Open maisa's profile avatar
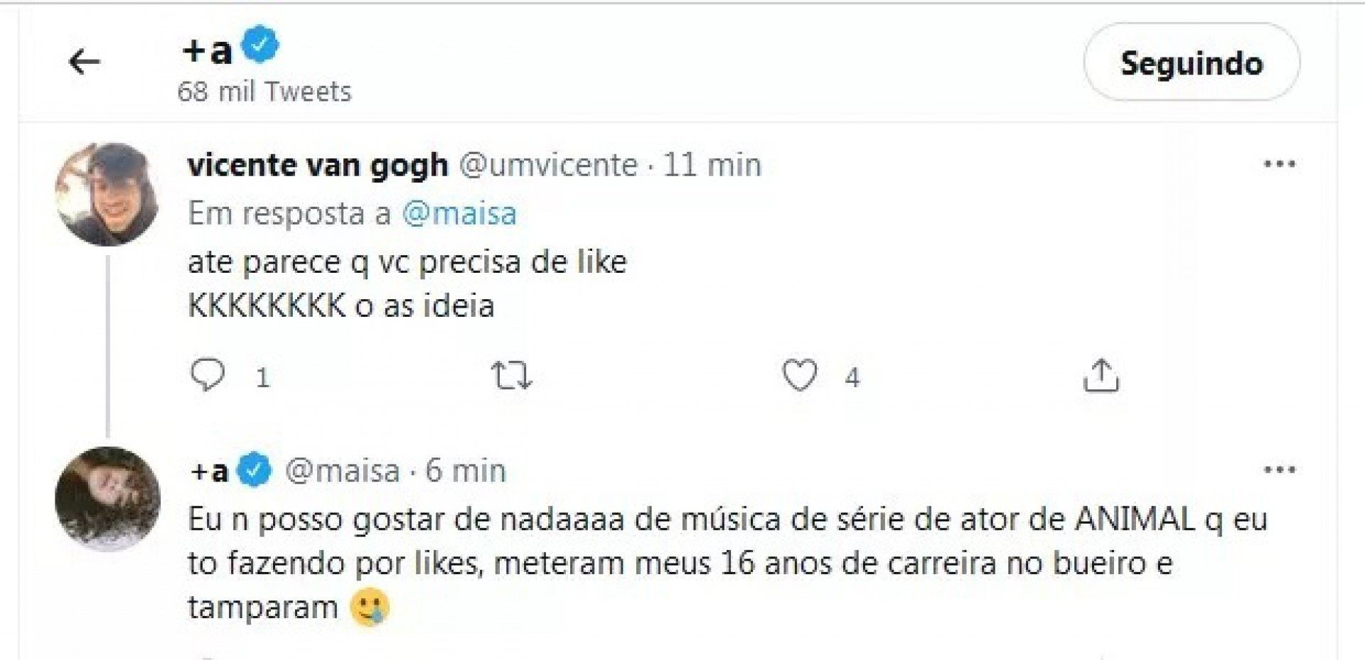 [107, 498]
